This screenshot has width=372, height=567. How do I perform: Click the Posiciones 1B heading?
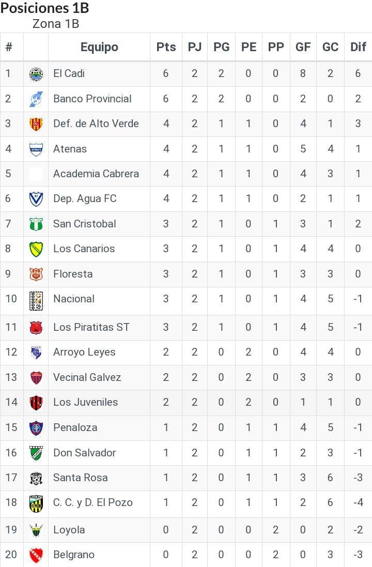pyautogui.click(x=45, y=8)
